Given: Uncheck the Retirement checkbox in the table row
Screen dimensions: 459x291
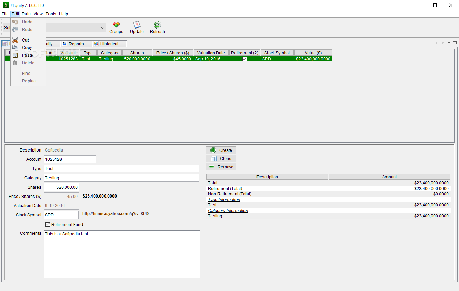Looking at the screenshot, I should coord(244,59).
